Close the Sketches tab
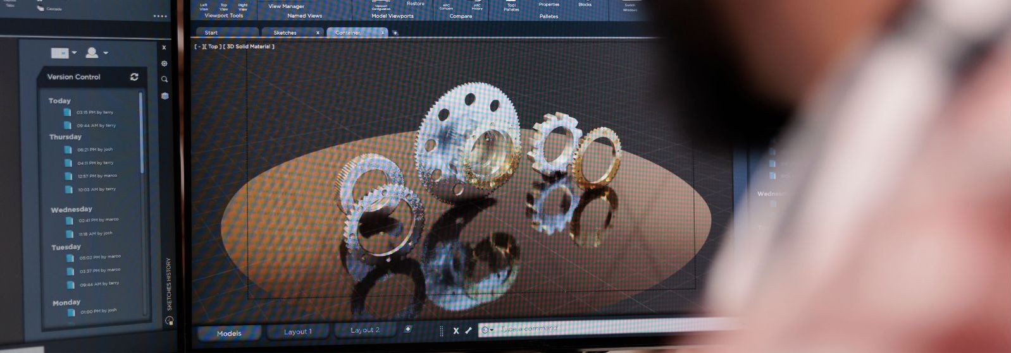This screenshot has height=353, width=1011. tap(318, 33)
